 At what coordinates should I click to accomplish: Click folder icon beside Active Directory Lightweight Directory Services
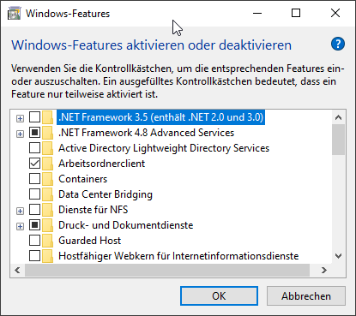tap(47, 148)
